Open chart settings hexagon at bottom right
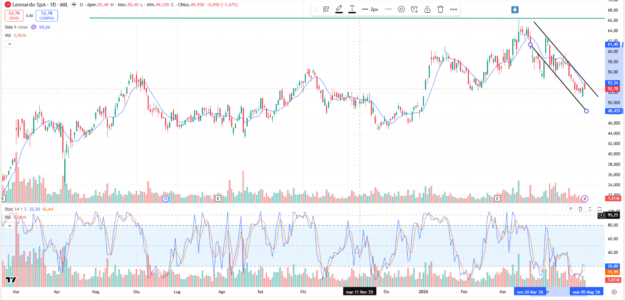 click(615, 292)
